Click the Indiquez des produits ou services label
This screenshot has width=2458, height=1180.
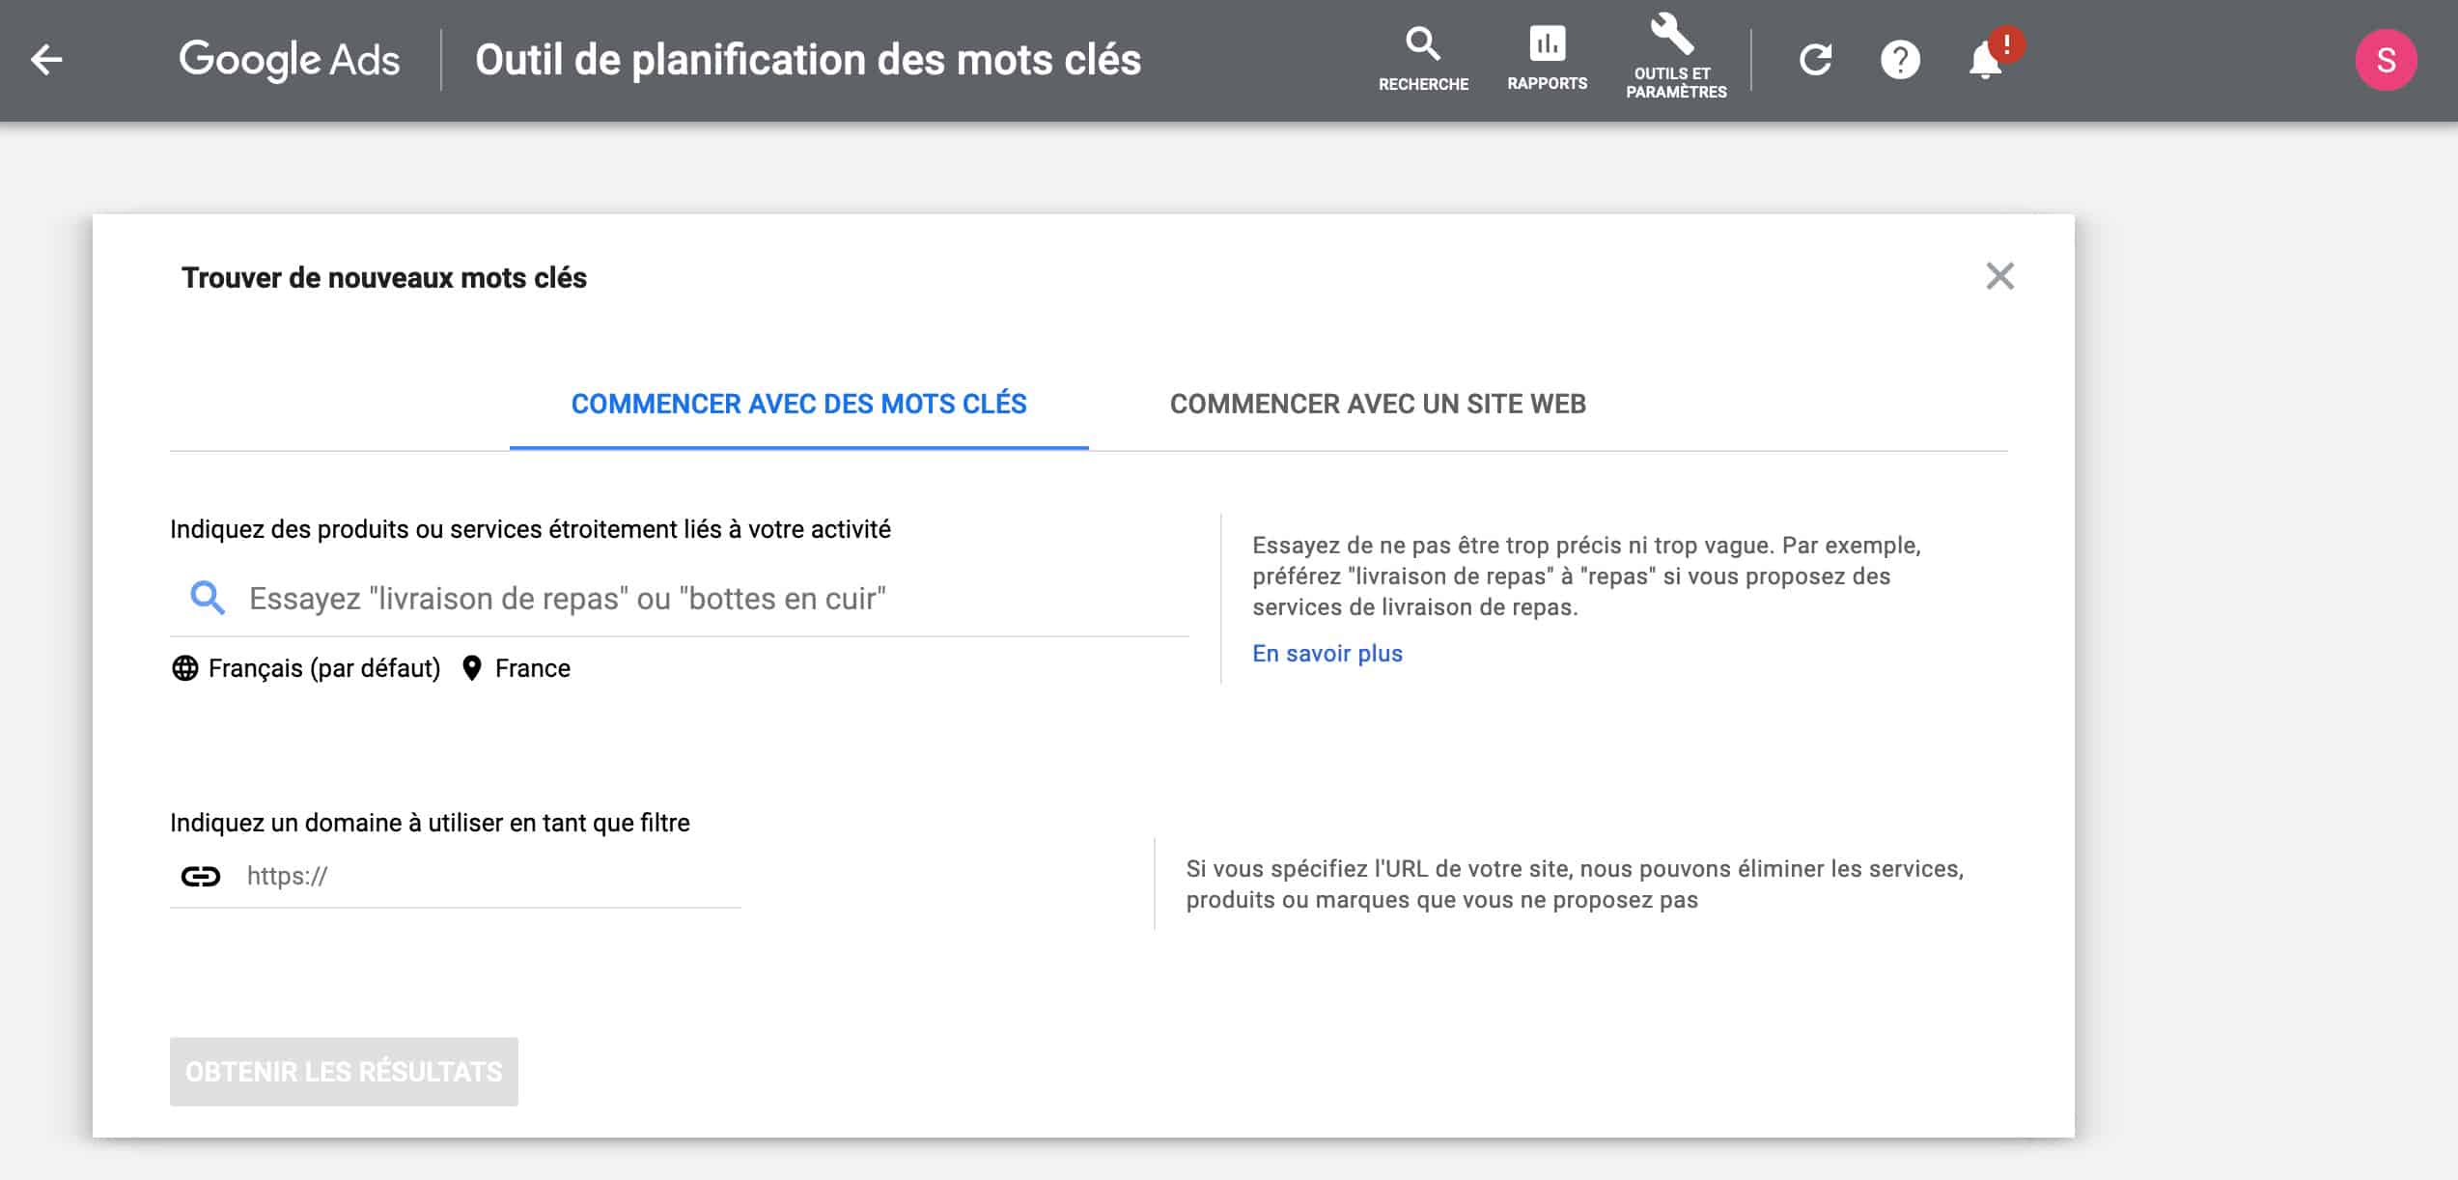pyautogui.click(x=530, y=529)
